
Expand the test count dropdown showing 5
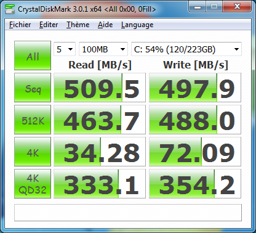pos(65,49)
